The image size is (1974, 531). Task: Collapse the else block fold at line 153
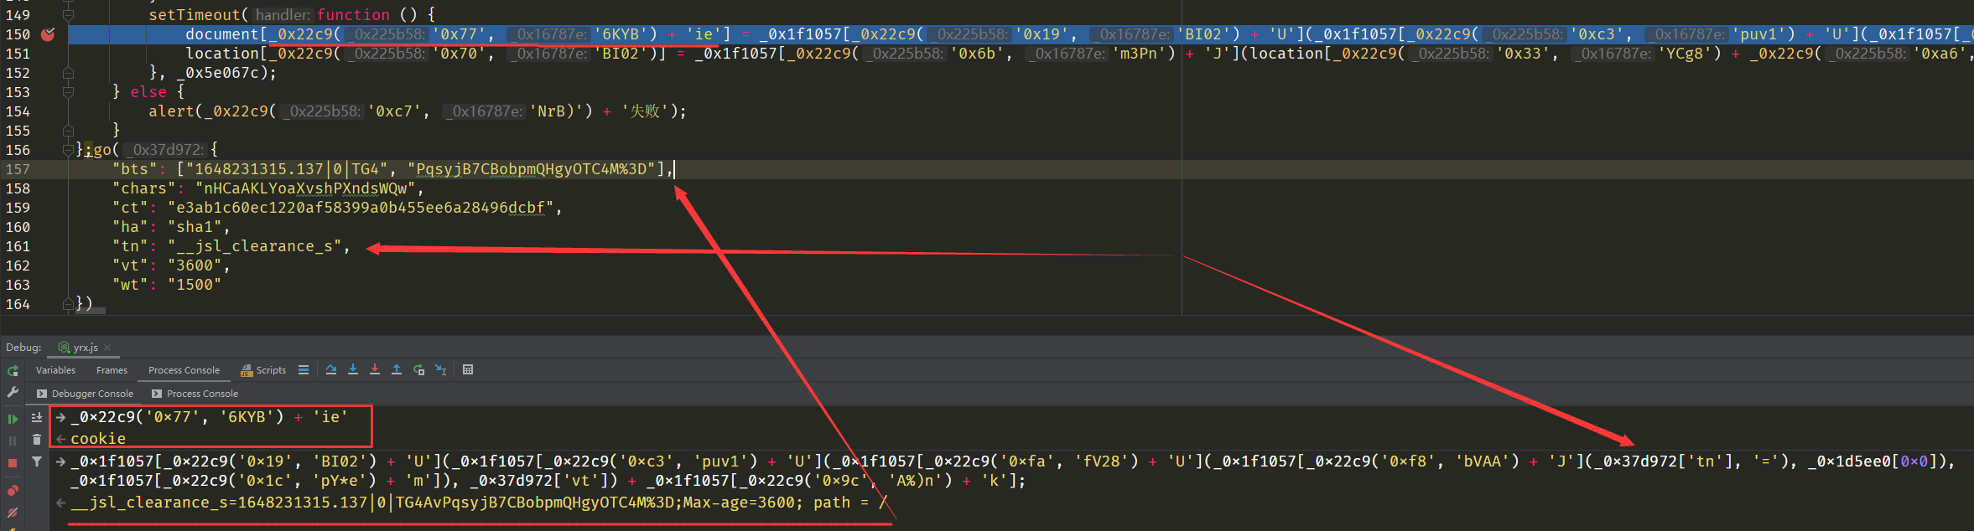click(69, 92)
